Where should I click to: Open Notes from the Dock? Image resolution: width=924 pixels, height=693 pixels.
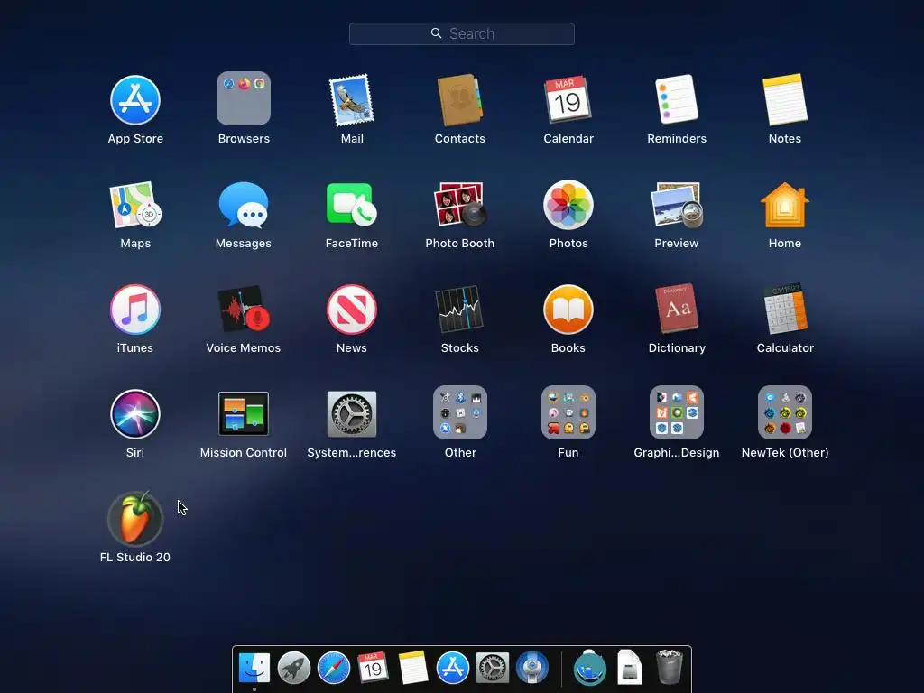(412, 668)
